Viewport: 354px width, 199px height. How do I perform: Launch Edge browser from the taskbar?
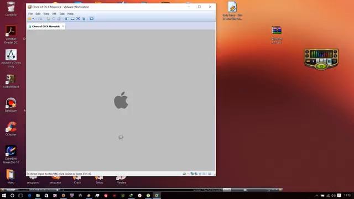[29, 195]
